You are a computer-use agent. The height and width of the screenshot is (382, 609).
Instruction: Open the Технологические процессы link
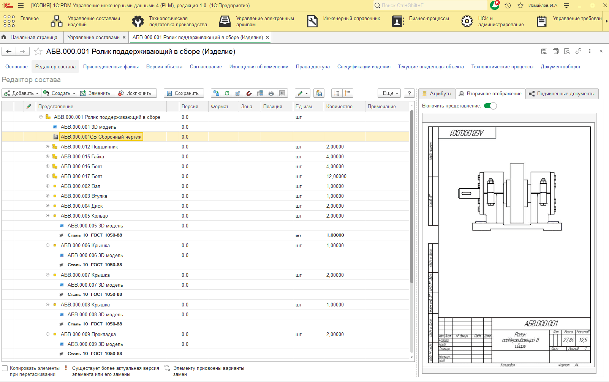pyautogui.click(x=502, y=67)
